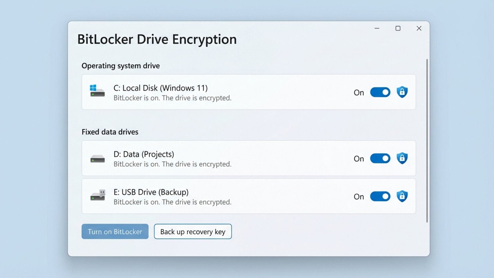Click the C: drive icon with Windows logo
The image size is (494, 278).
tap(97, 92)
